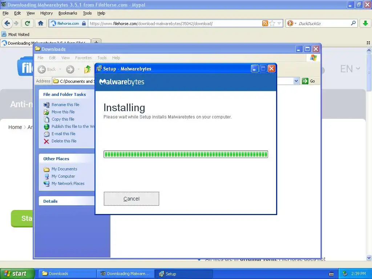Open EN language selector on FileHorse page
Viewport: 372px width, 279px height.
point(350,69)
